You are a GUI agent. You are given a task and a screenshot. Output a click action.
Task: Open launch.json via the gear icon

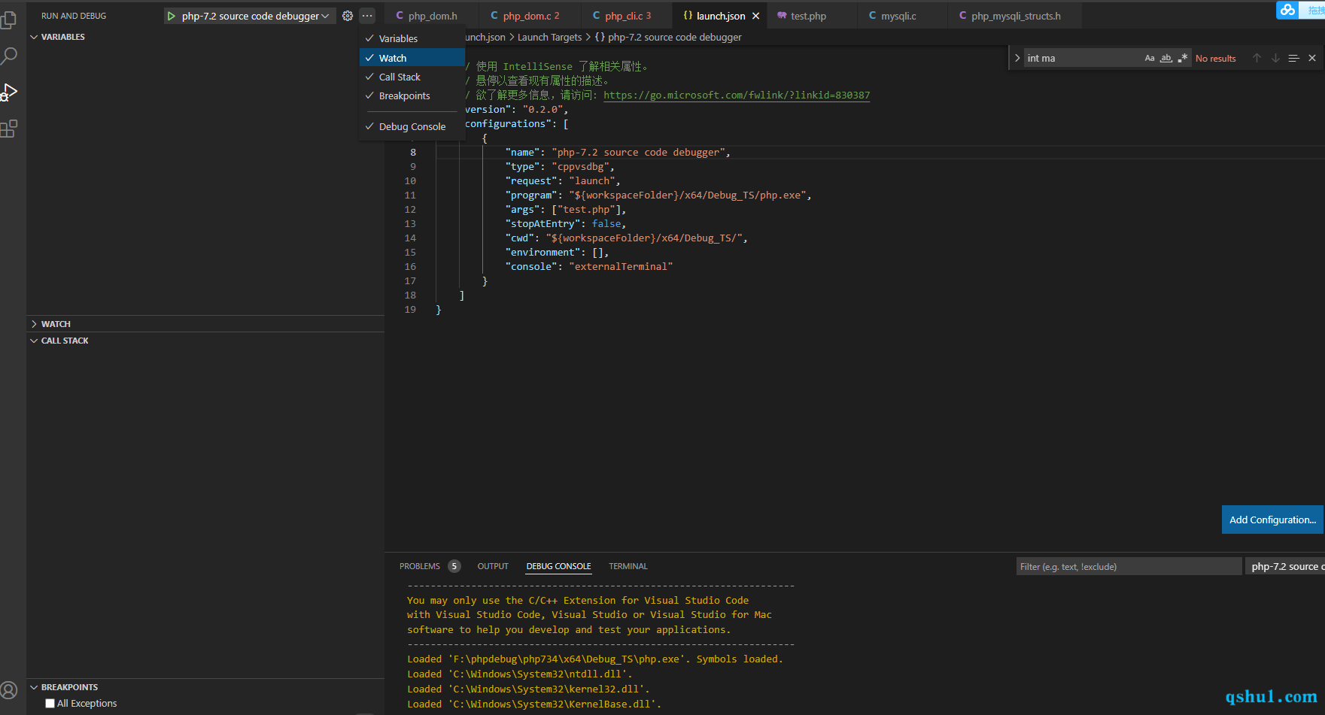click(x=348, y=16)
